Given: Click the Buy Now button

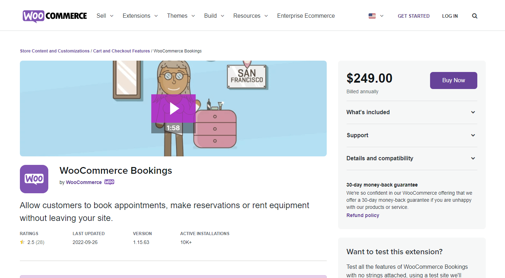Looking at the screenshot, I should 454,80.
